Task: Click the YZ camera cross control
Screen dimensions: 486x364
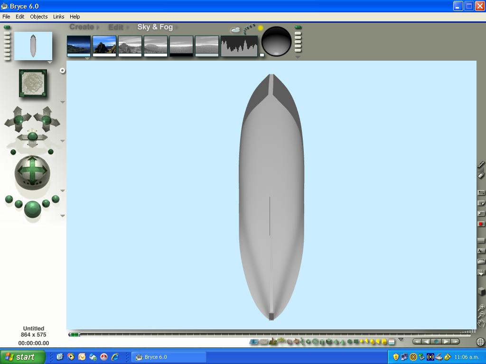Action: 33,139
